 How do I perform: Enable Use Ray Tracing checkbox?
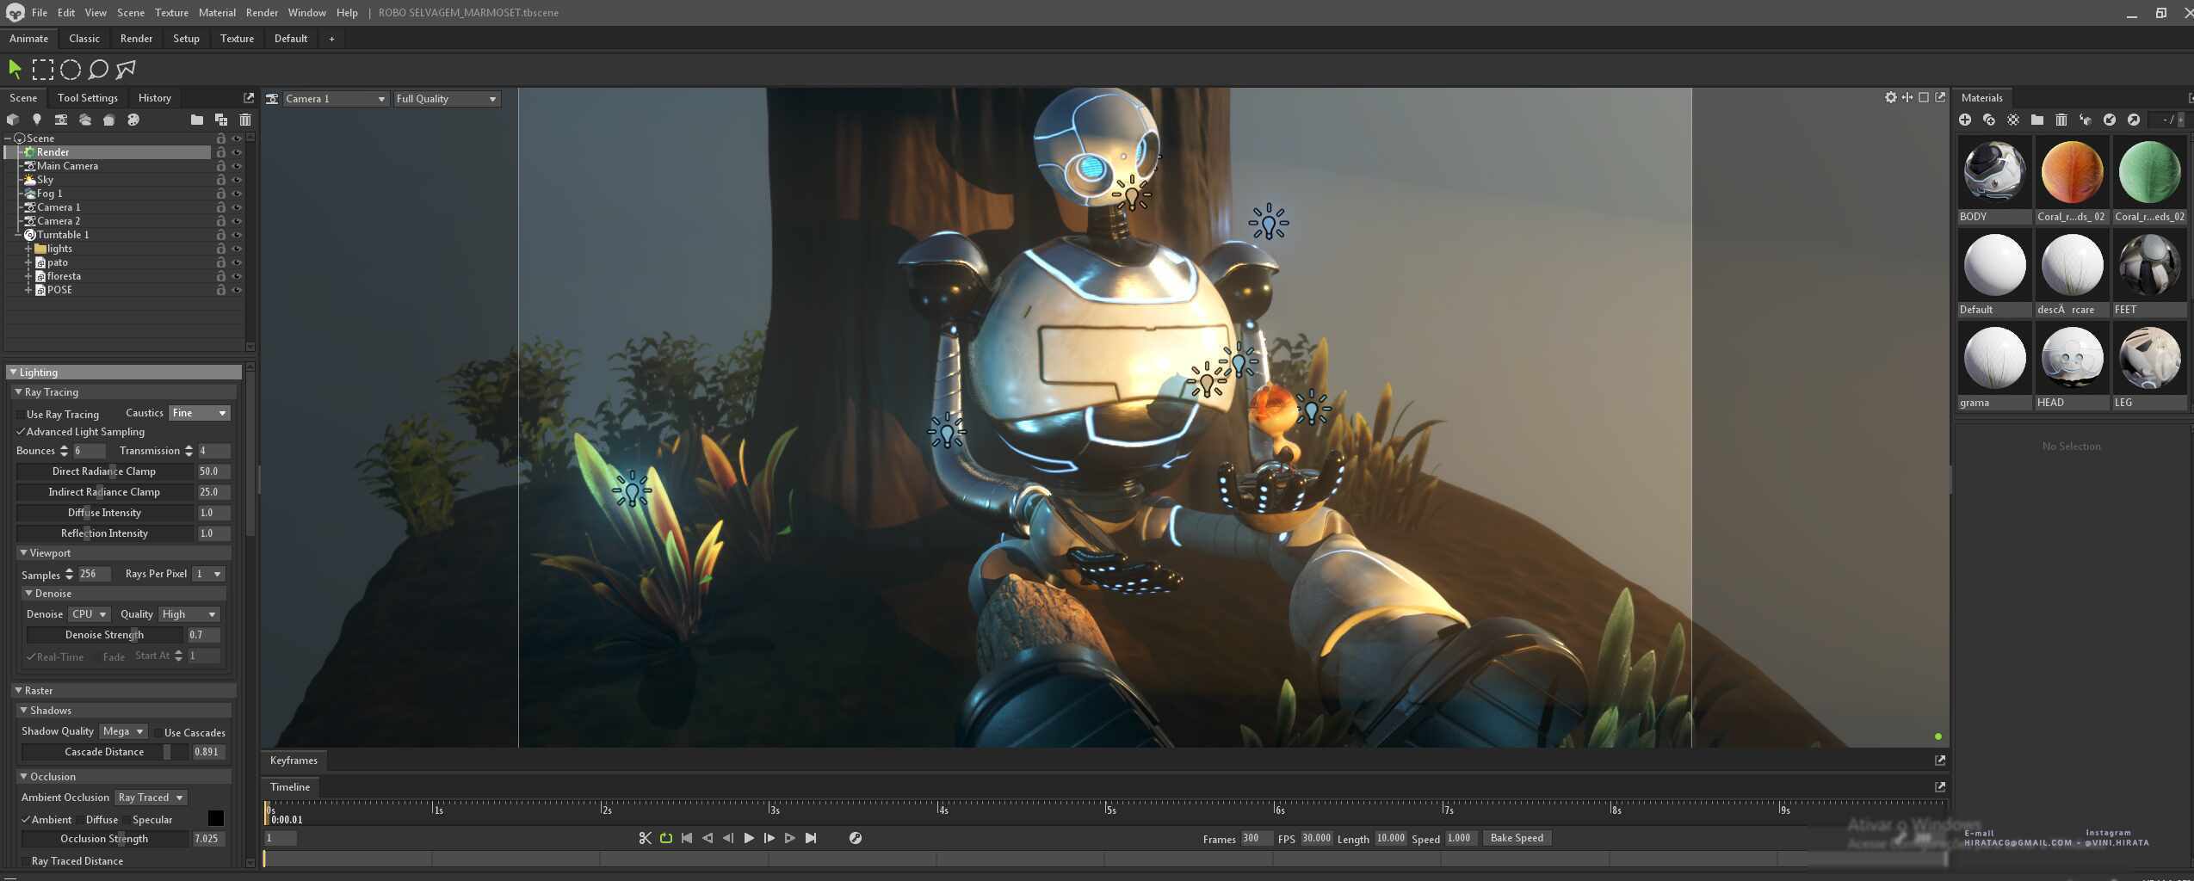[x=21, y=415]
